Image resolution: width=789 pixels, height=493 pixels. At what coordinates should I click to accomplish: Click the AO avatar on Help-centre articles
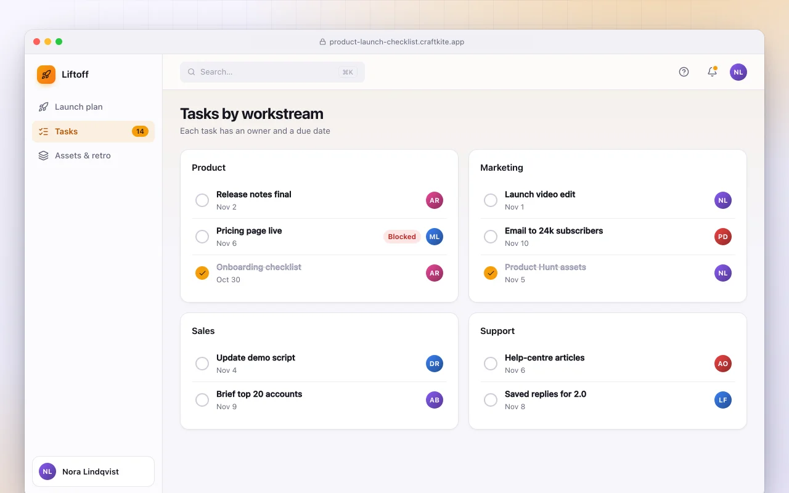[x=723, y=364]
